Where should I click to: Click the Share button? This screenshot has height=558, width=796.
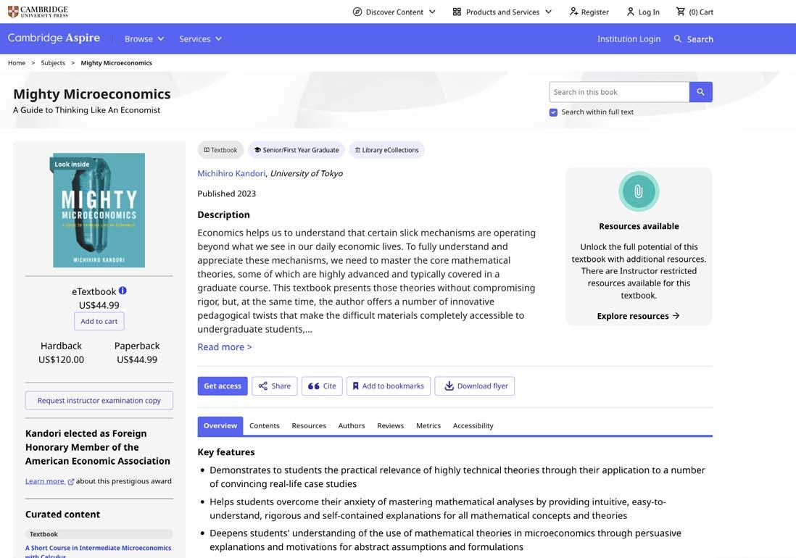tap(275, 386)
